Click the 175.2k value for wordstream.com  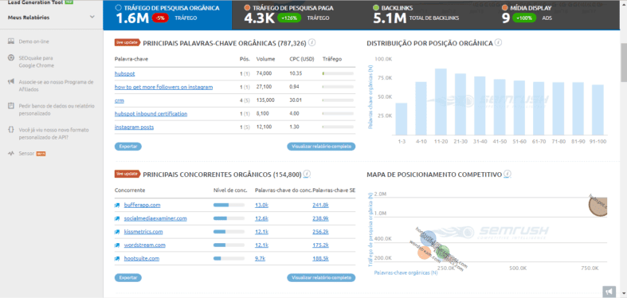pyautogui.click(x=321, y=245)
